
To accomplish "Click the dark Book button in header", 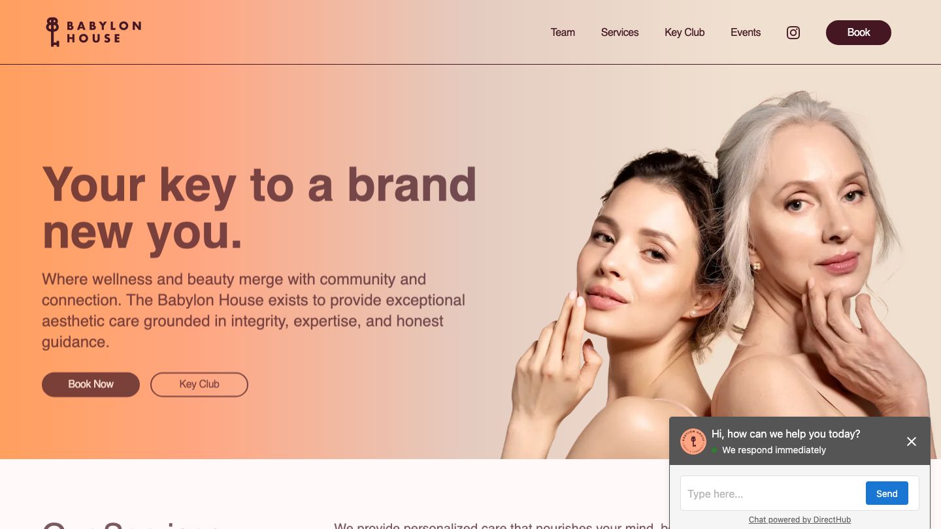I will tap(859, 33).
